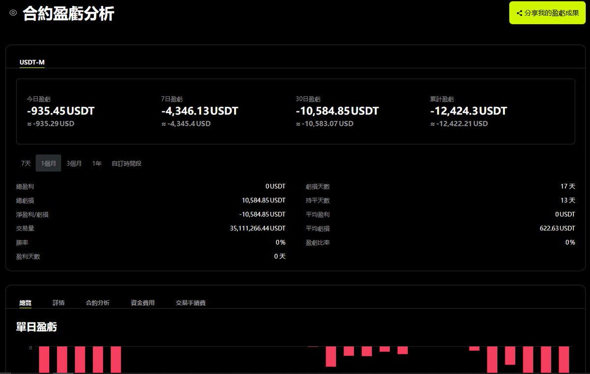
Task: Open the 自訂時間段 custom period picker
Action: [126, 163]
